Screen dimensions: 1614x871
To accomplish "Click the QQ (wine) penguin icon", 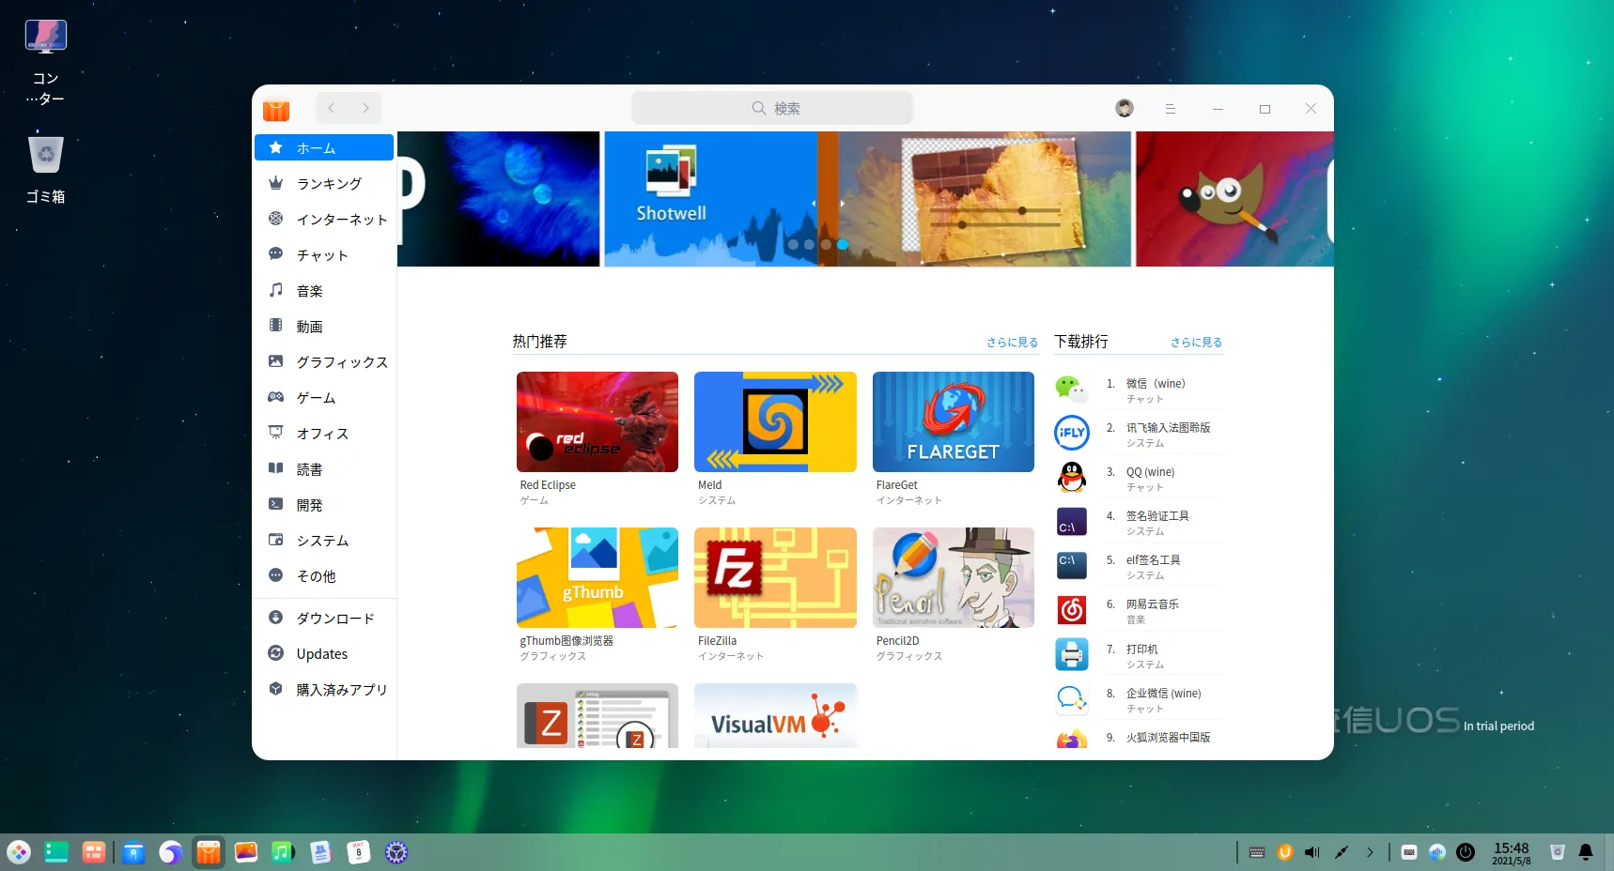I will 1071,478.
